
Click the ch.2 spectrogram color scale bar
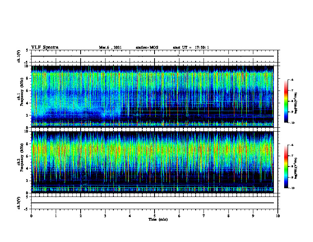tap(286, 166)
